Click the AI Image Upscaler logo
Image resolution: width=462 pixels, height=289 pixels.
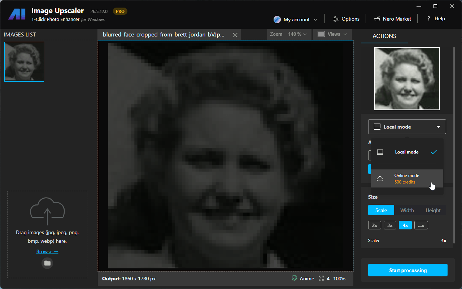(x=17, y=14)
